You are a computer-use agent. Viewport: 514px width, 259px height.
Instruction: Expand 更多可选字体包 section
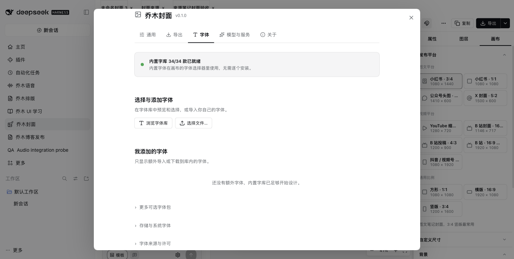(x=153, y=207)
